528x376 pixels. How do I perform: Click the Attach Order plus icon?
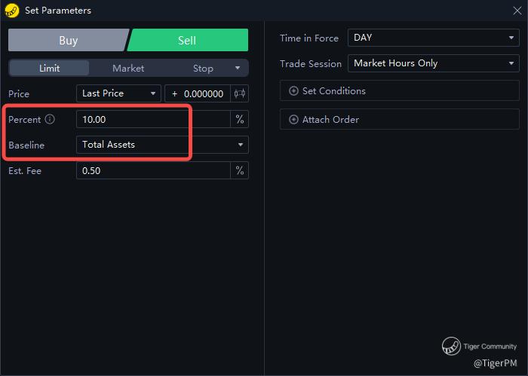[293, 120]
